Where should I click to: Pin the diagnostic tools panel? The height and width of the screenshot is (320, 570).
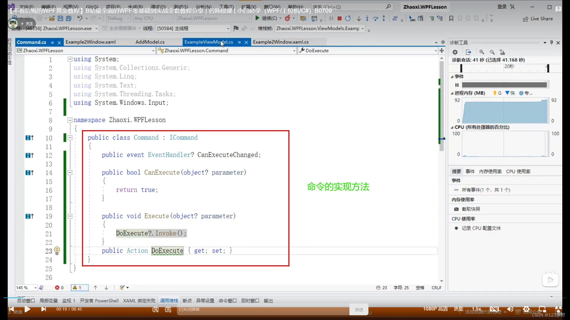tap(551, 42)
